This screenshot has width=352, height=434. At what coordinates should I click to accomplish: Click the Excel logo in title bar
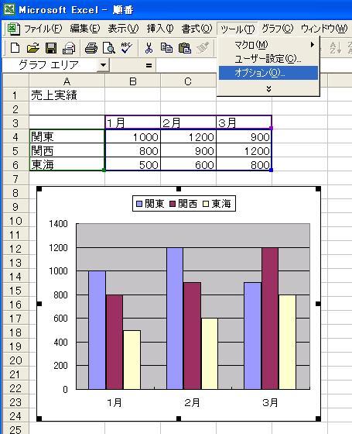tap(9, 9)
